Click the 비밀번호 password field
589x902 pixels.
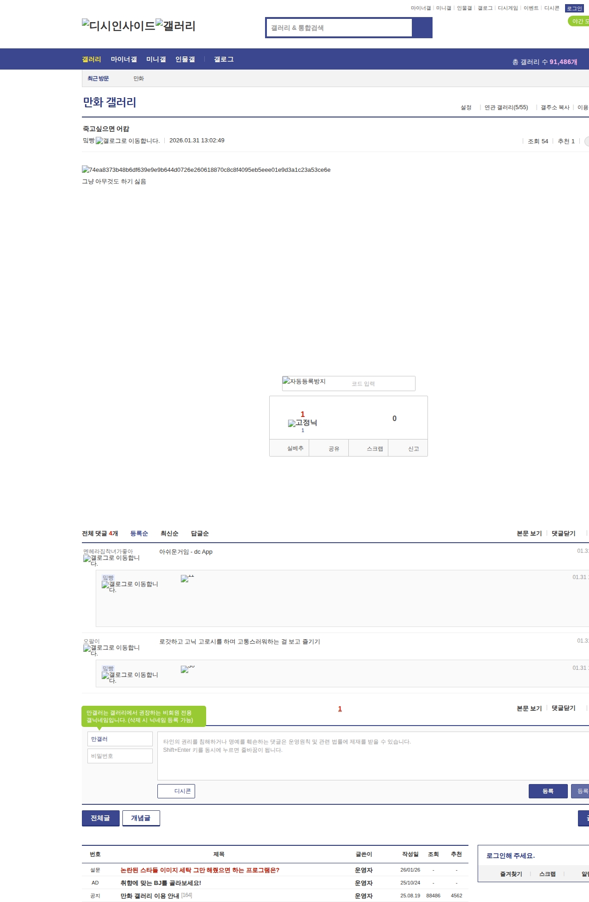(x=120, y=756)
